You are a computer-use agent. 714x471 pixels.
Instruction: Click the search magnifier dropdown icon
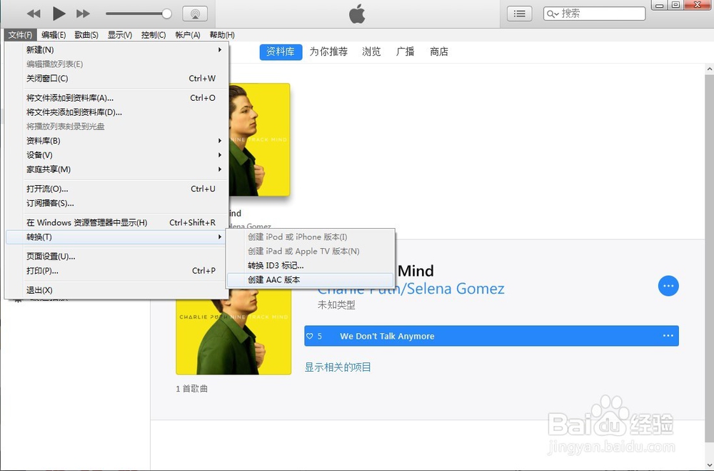point(553,14)
